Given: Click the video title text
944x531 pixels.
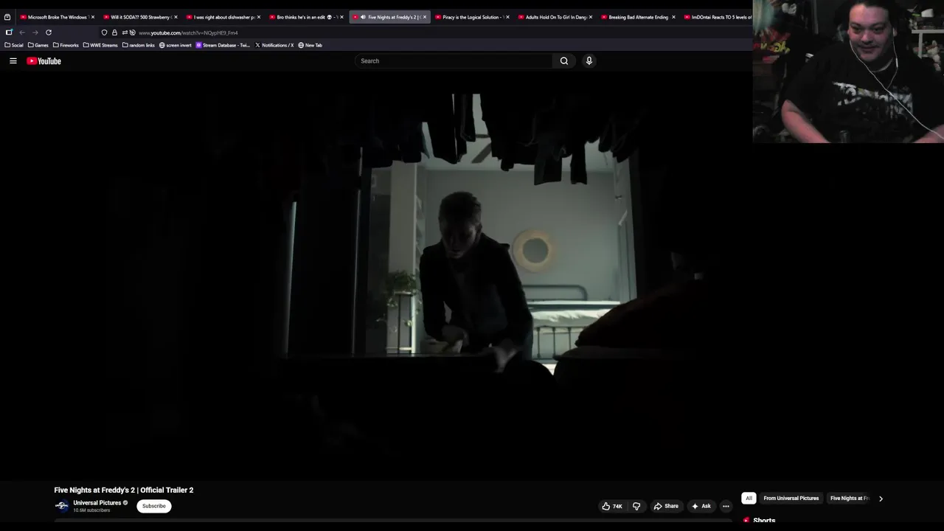Looking at the screenshot, I should (124, 490).
